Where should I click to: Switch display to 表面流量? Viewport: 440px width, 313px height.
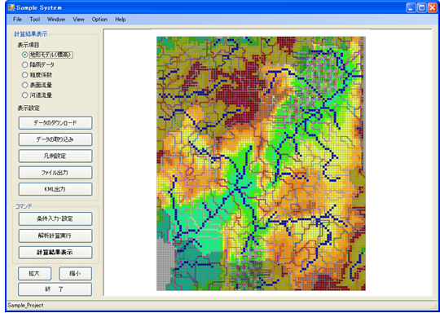point(37,85)
